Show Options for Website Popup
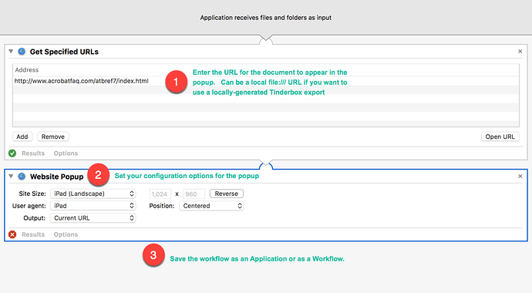The image size is (532, 293). [66, 234]
